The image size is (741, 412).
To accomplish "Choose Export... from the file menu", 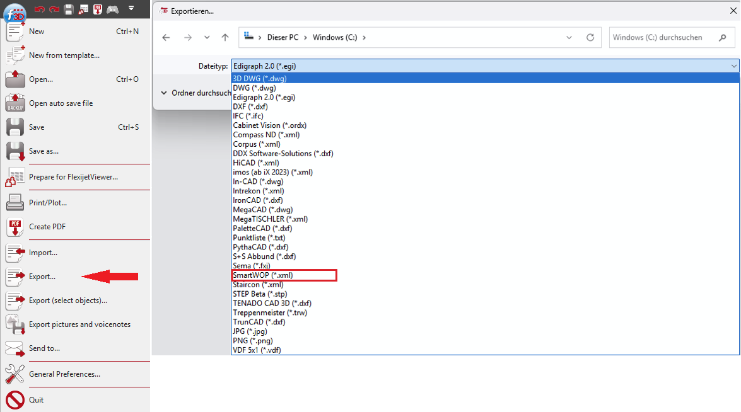I will [x=42, y=277].
